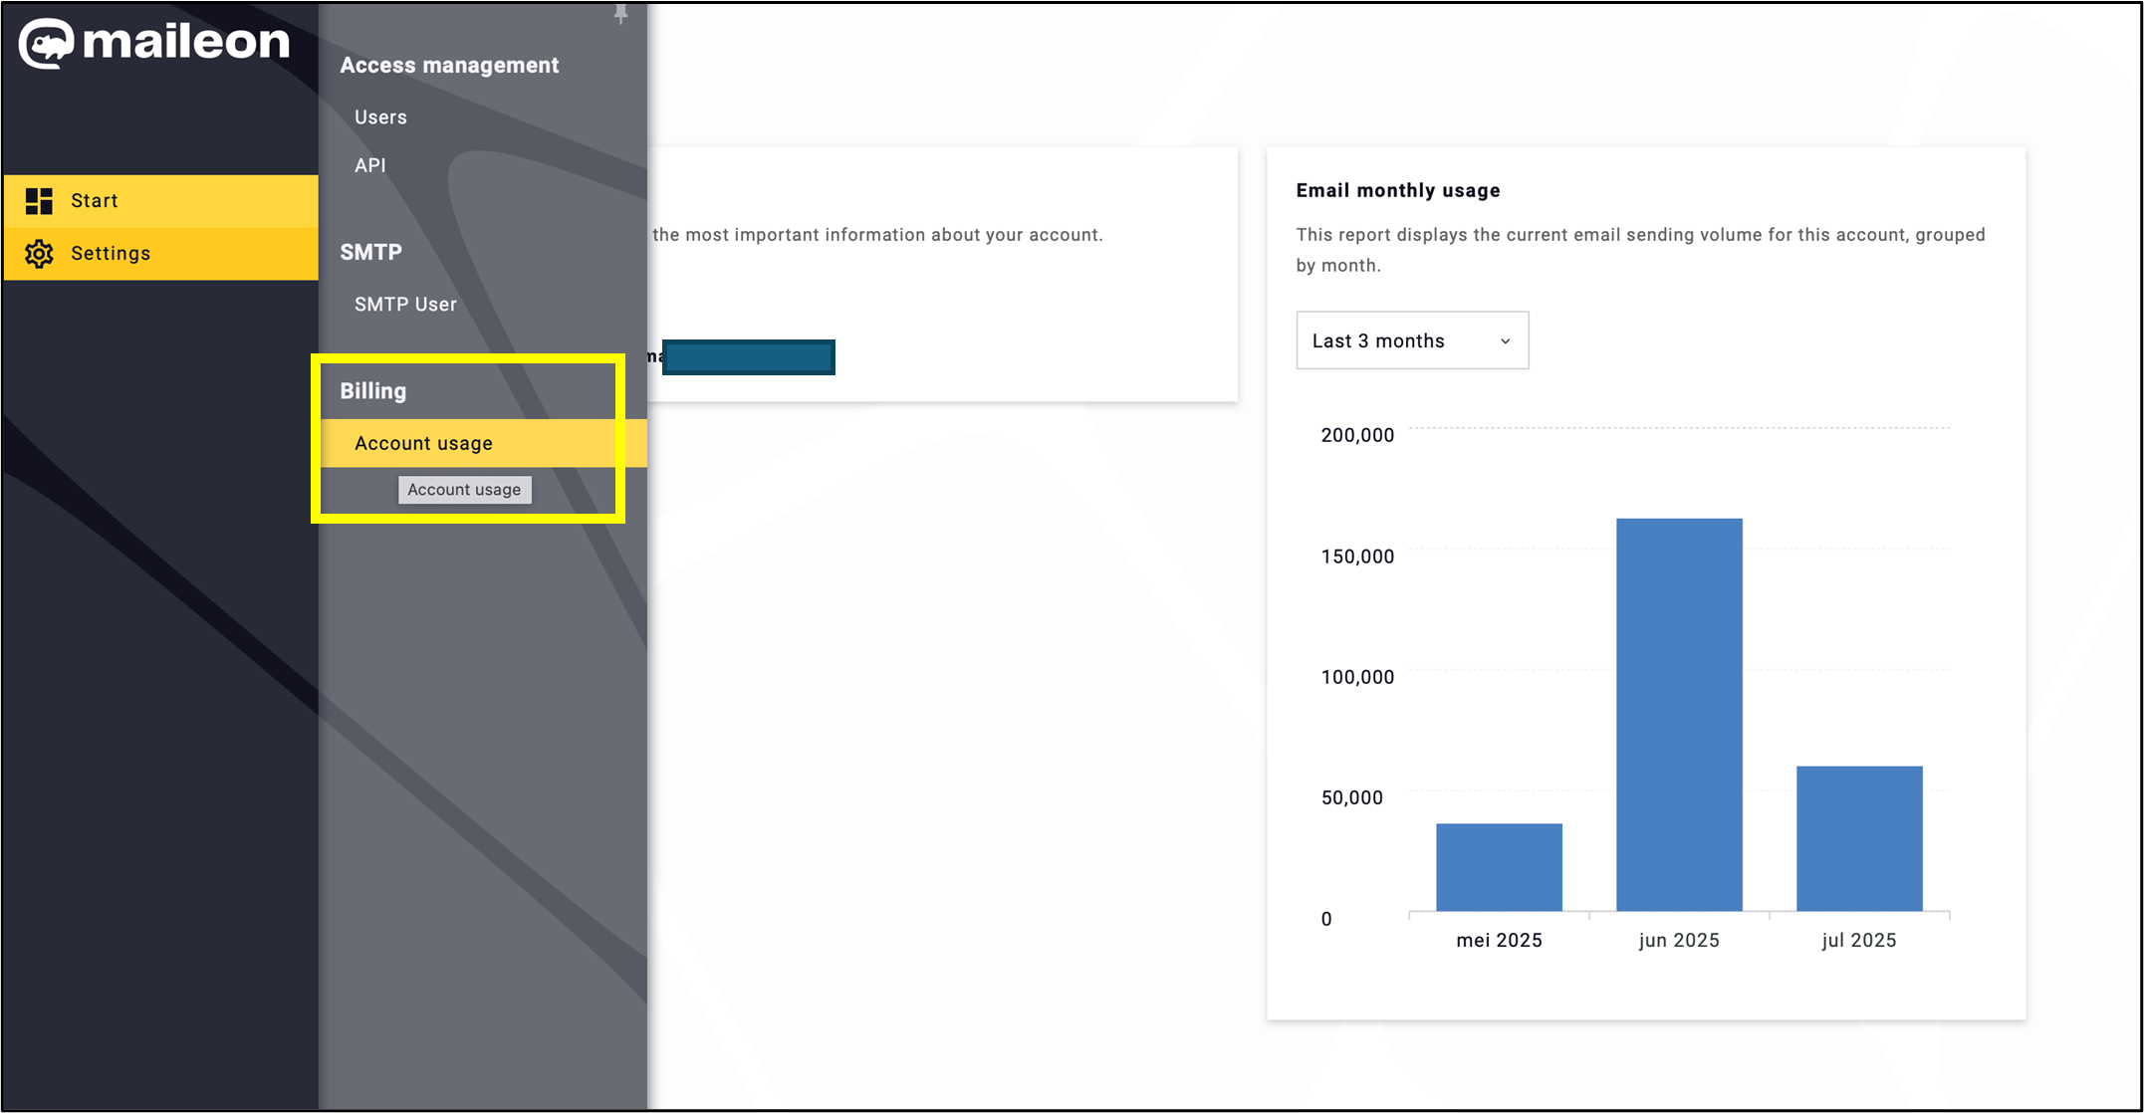Click the chevron inside the months selector
2144x1113 pixels.
[x=1505, y=339]
